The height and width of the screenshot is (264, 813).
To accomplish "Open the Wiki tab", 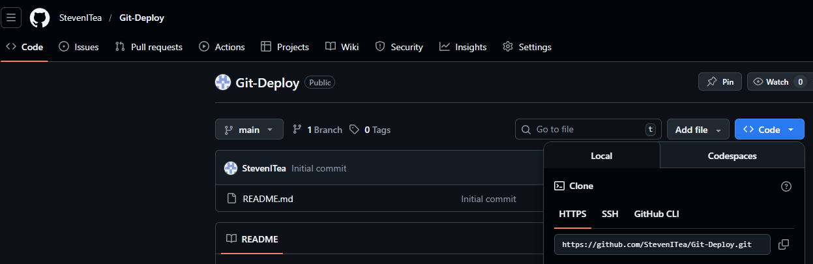I will click(x=342, y=47).
